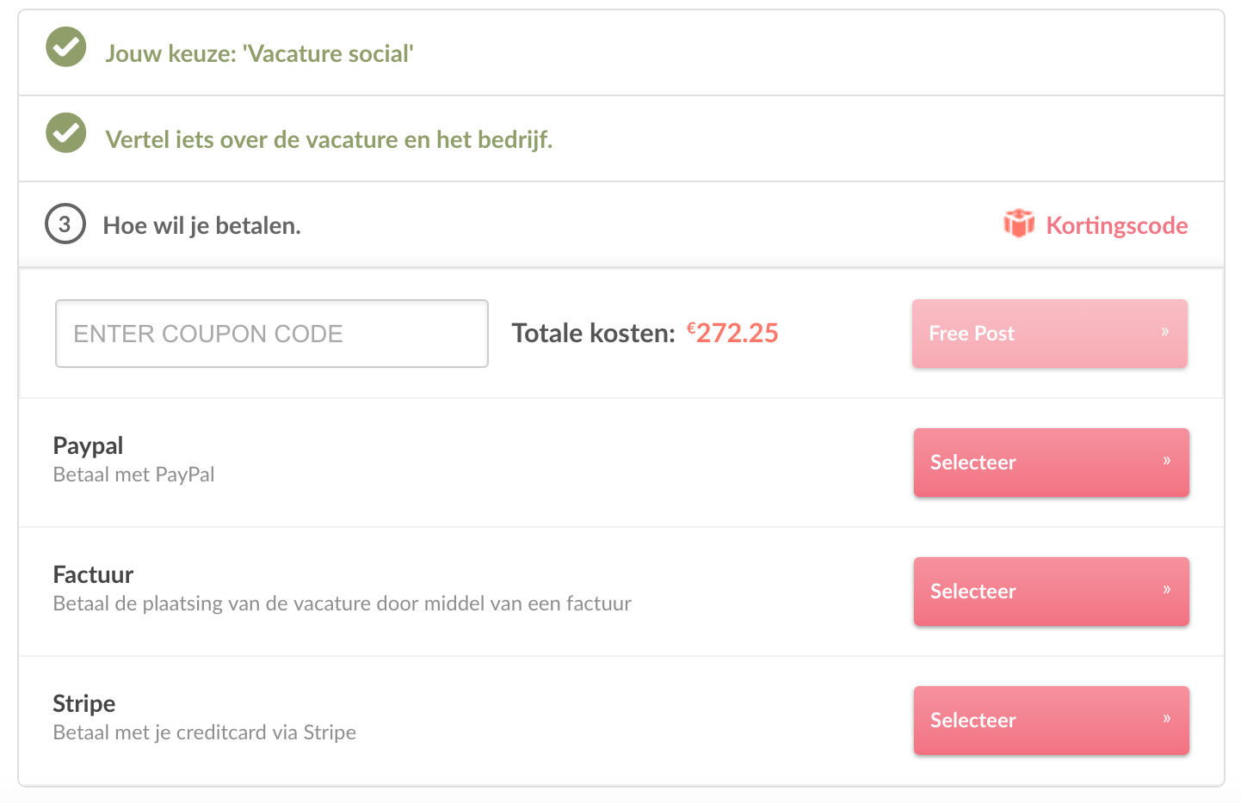The height and width of the screenshot is (803, 1241).
Task: Click the chevron on the Stripe Selecteer button
Action: point(1167,719)
